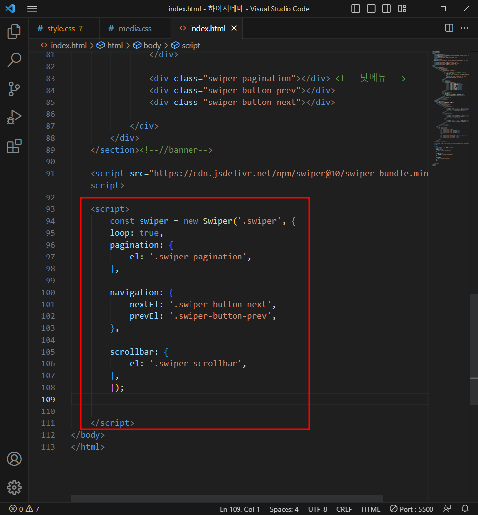Image resolution: width=478 pixels, height=515 pixels.
Task: Click on nextEl '.swiper-button-next' line
Action: 202,304
